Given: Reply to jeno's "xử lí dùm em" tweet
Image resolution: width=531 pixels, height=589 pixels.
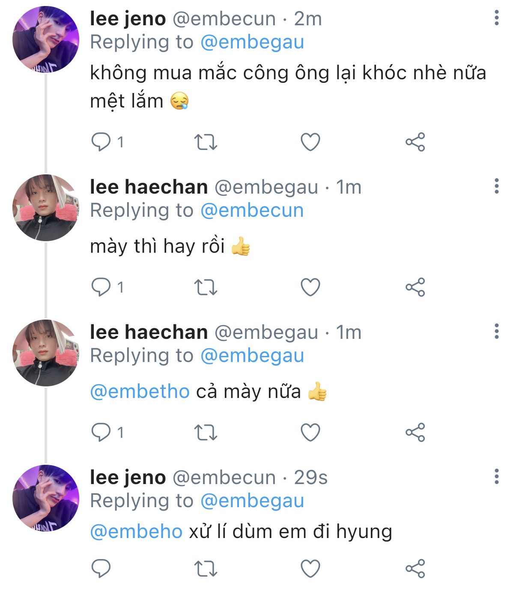Looking at the screenshot, I should click(x=101, y=568).
